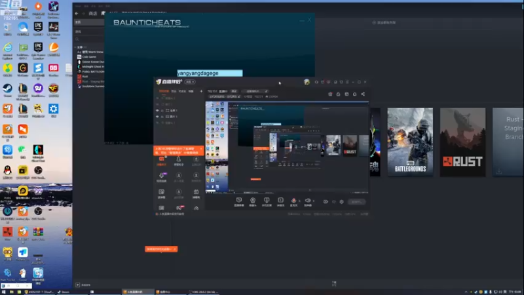This screenshot has width=524, height=295.
Task: Toggle visibility eye for 全屏 source in streaming app
Action: (x=157, y=110)
